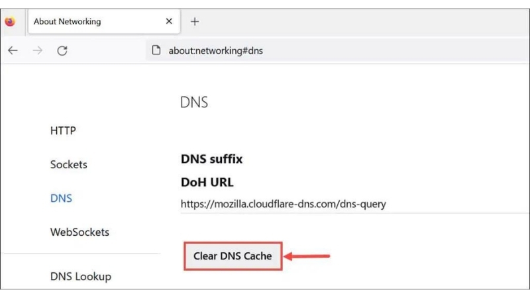Open the HTTP section in sidebar
This screenshot has width=530, height=298.
63,130
